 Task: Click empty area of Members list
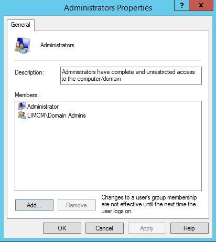[x=108, y=154]
